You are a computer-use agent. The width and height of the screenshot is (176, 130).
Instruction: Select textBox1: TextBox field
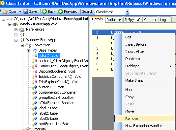[54, 124]
